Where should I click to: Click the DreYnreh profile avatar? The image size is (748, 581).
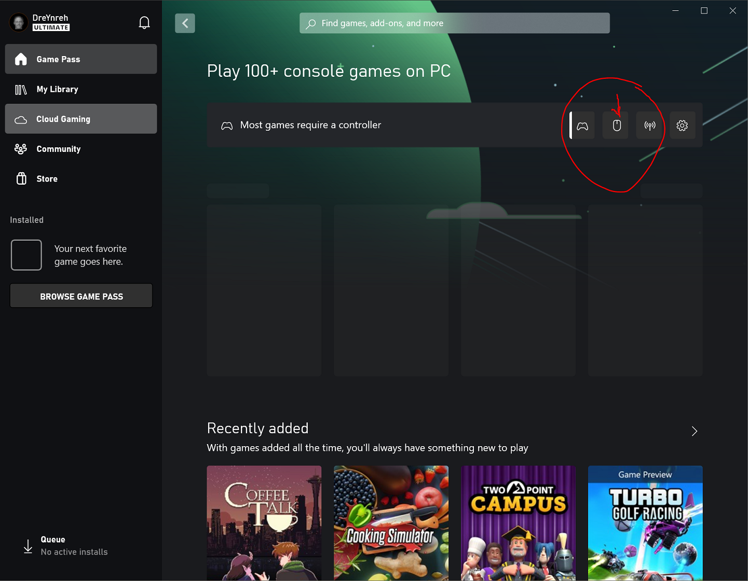tap(19, 22)
